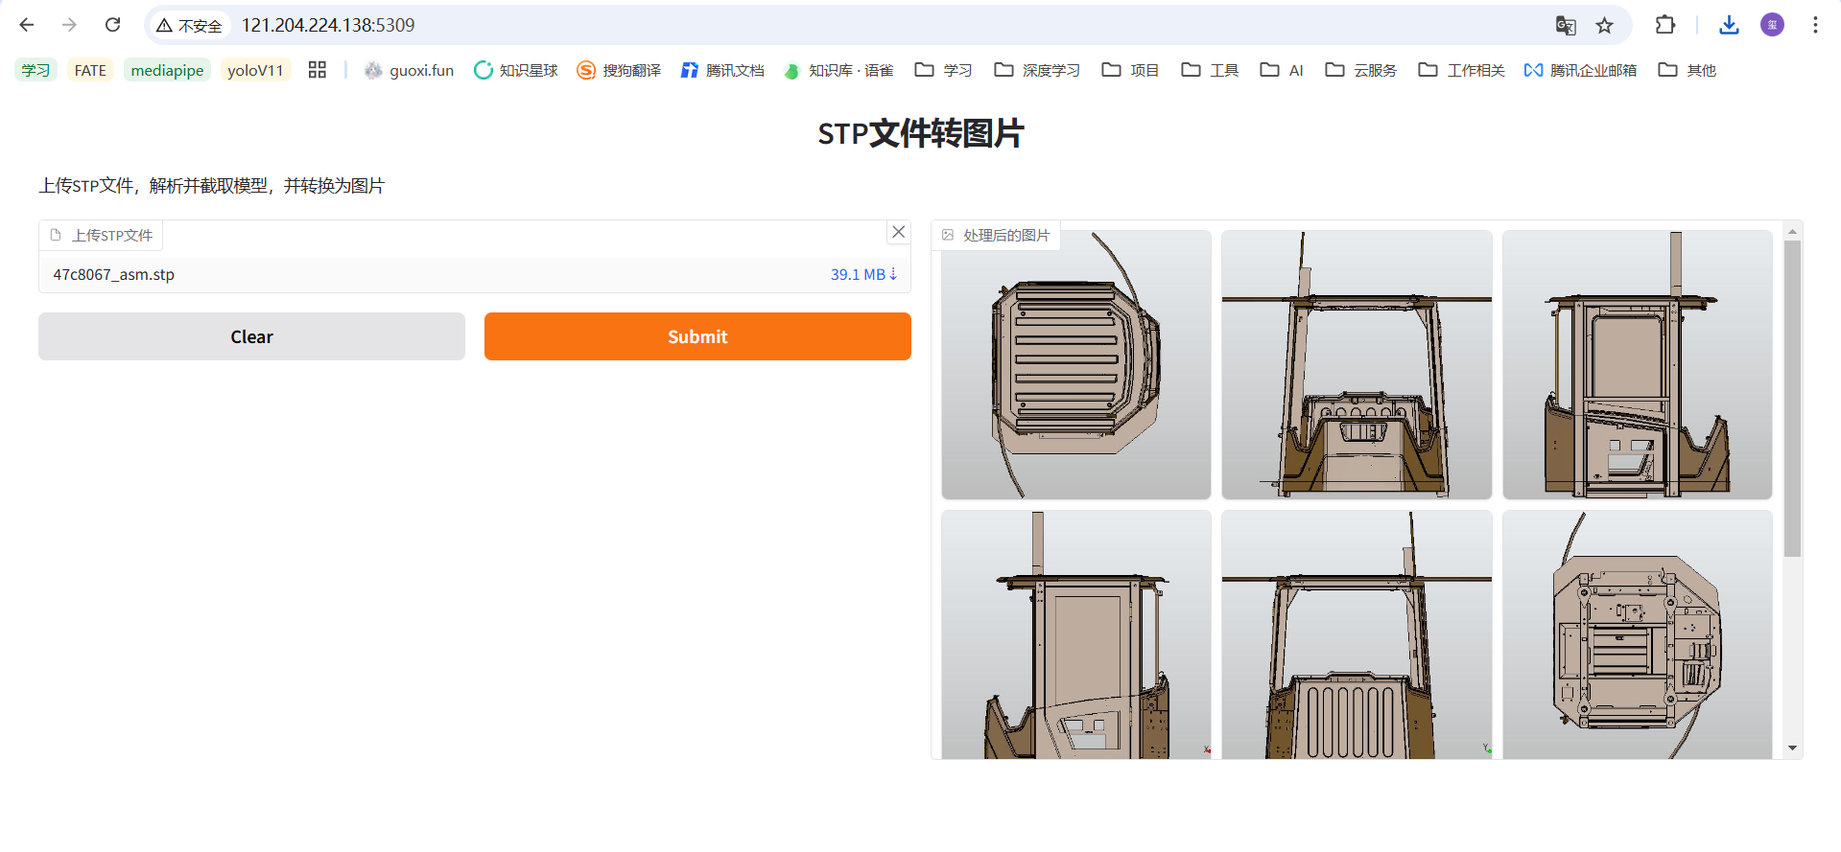Image resolution: width=1841 pixels, height=852 pixels.
Task: Open Chrome three-dot menu
Action: click(1815, 25)
